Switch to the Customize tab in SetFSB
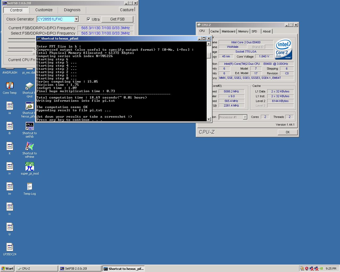This screenshot has height=272, width=340. point(44,10)
